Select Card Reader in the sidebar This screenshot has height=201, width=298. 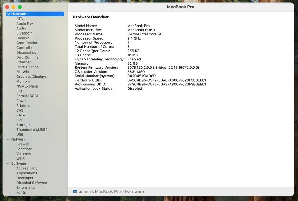[27, 43]
